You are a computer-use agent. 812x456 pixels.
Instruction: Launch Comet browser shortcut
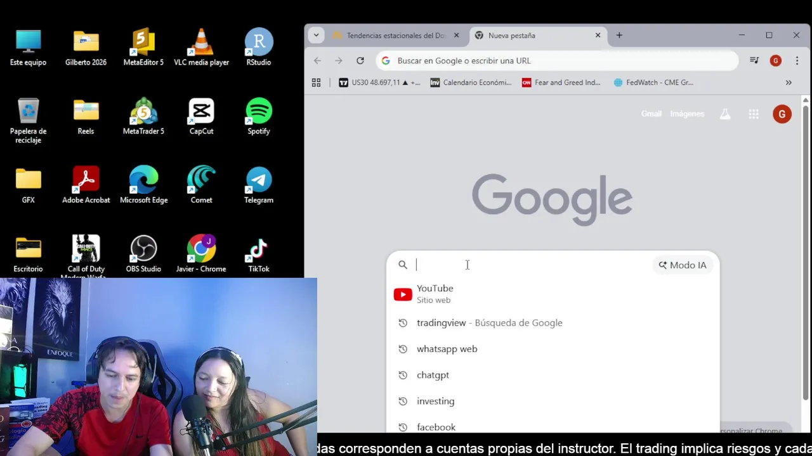pyautogui.click(x=201, y=186)
